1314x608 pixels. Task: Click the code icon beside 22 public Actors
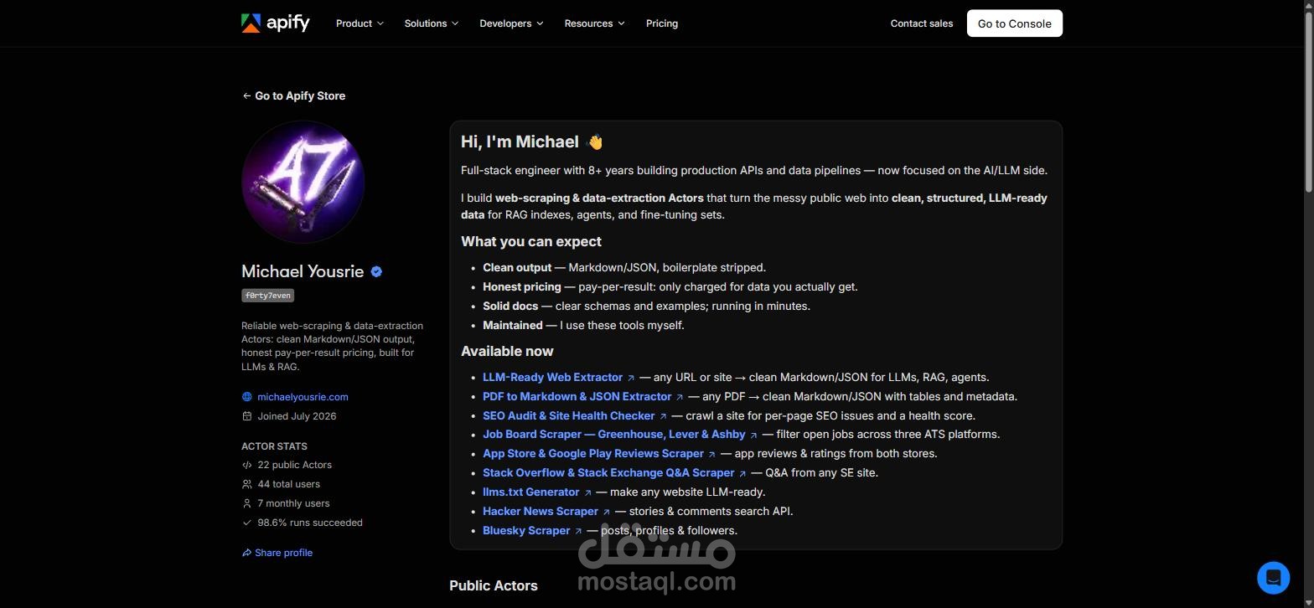(x=246, y=465)
